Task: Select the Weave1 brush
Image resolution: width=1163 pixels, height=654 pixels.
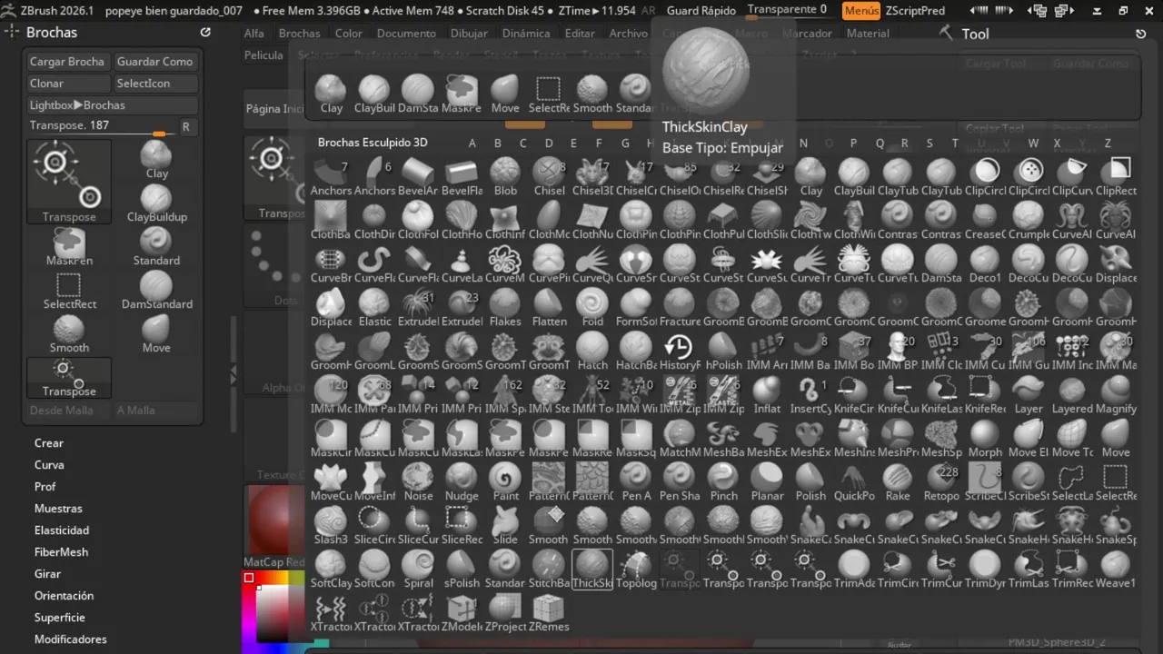Action: (x=1116, y=568)
